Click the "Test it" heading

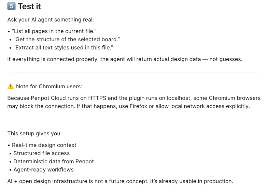[x=29, y=6]
